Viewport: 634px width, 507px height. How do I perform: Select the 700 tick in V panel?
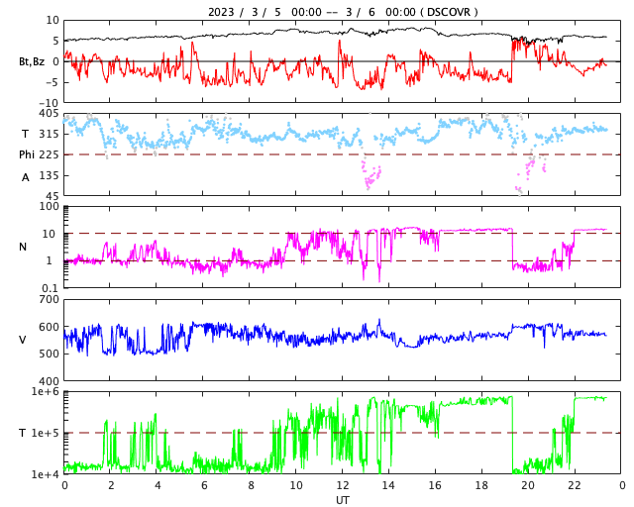point(49,300)
